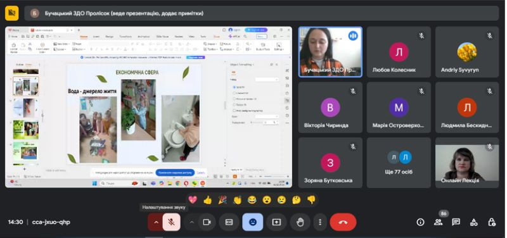
Task: Select Любов Колесник participant tile
Action: [x=399, y=52]
